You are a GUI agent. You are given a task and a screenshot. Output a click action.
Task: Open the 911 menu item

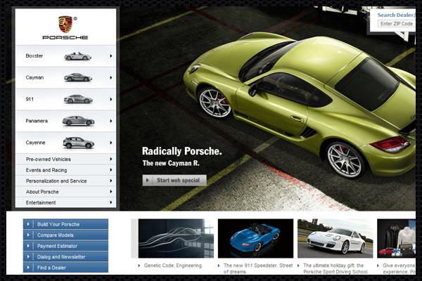[x=65, y=99]
